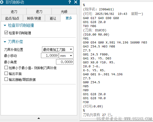Open the 刀具补偿位置 dropdown
The height and width of the screenshot is (122, 153).
click(58, 49)
